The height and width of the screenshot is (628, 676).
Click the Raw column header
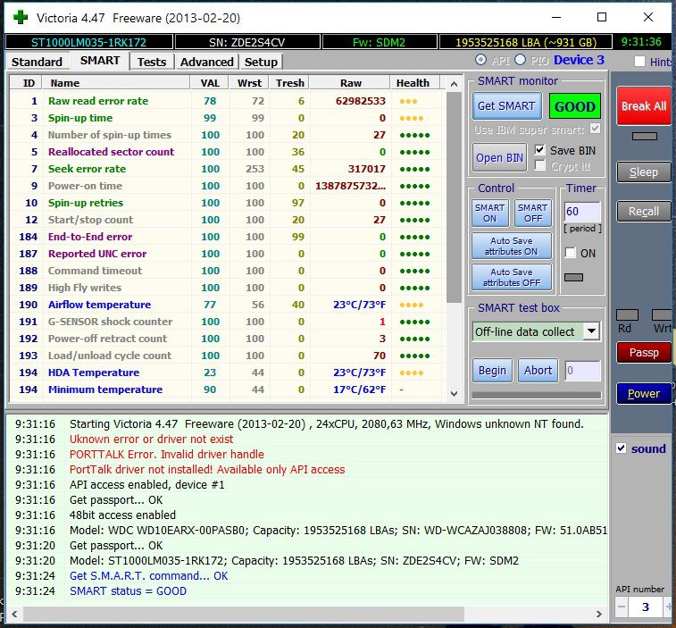[x=351, y=83]
